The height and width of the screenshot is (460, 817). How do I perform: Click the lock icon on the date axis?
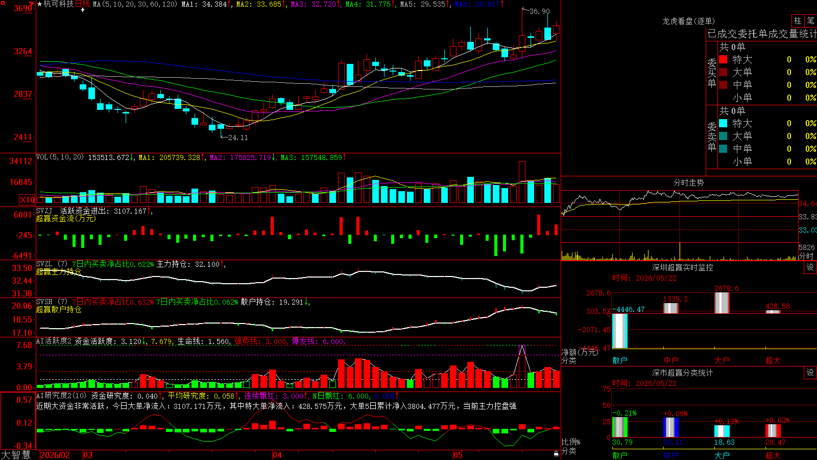[556, 454]
